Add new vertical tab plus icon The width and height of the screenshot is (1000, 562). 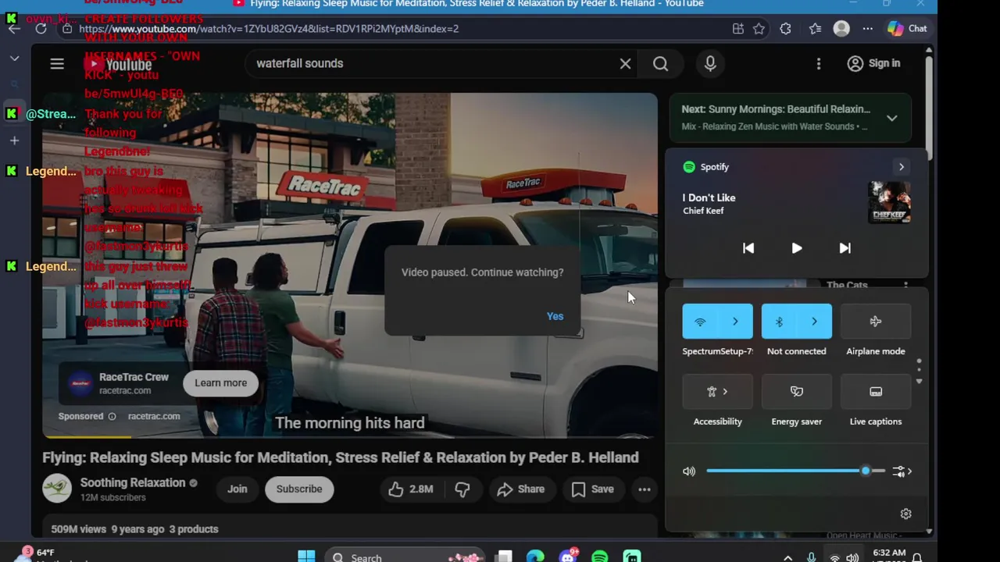pyautogui.click(x=14, y=140)
